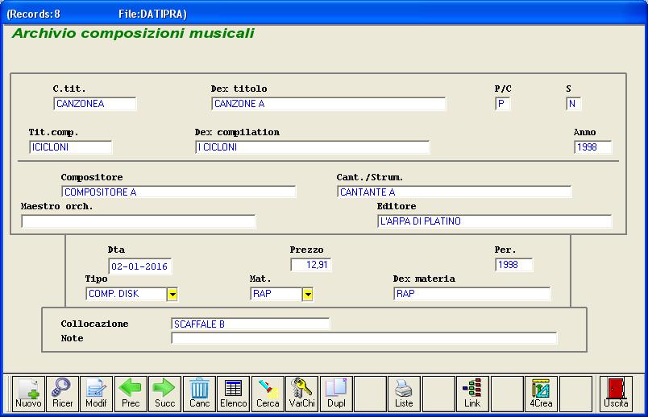This screenshot has height=417, width=648.
Task: Click the empty Maestro orch. field
Action: click(138, 221)
